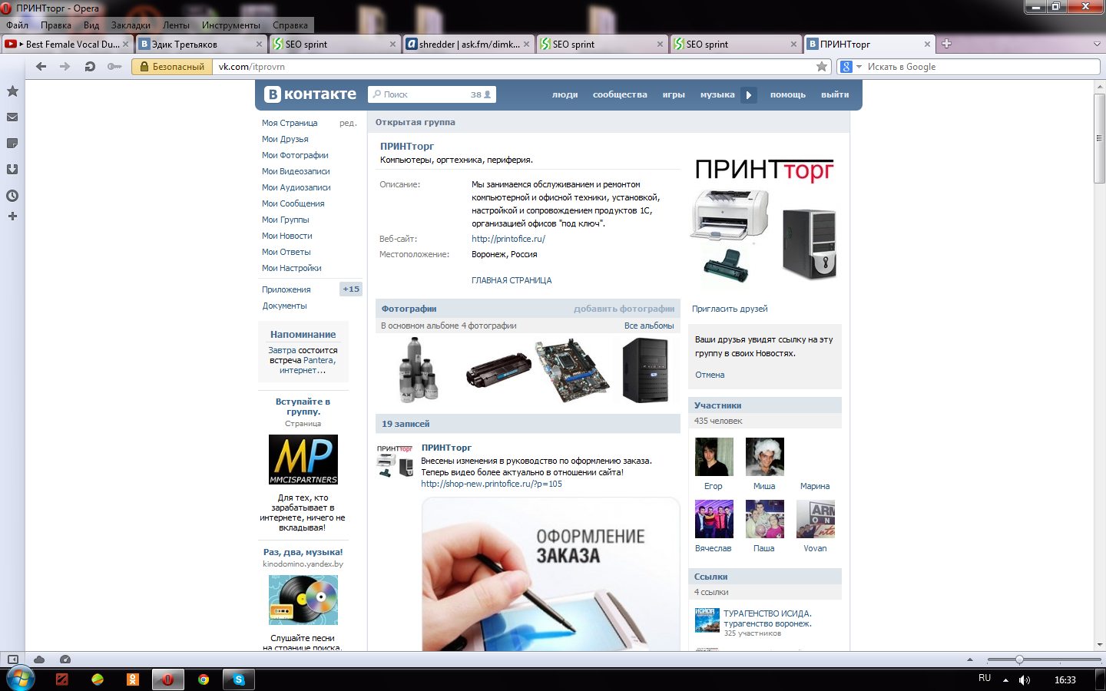Bookmark this page with the star icon

(x=822, y=67)
